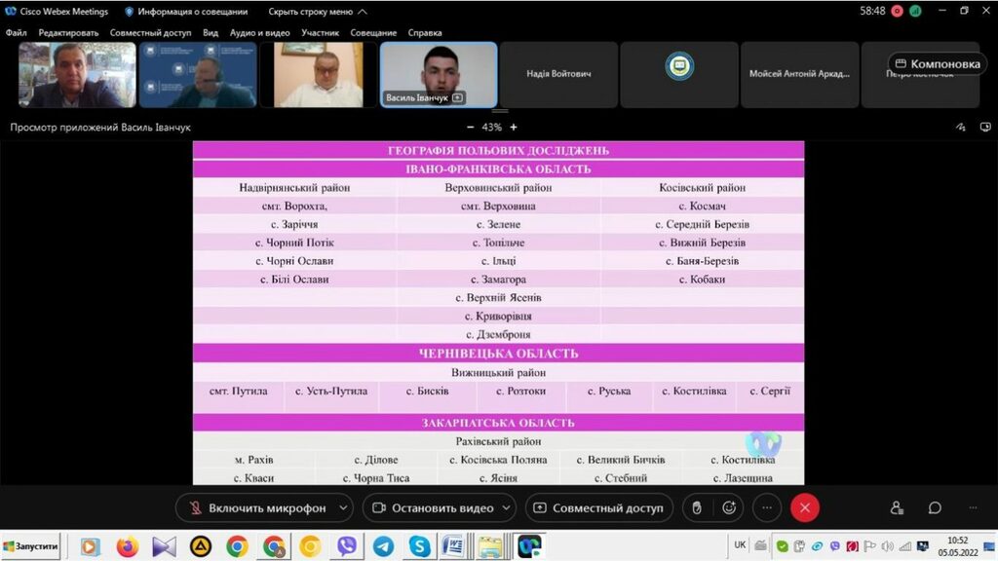Open the participants panel icon
The image size is (998, 561).
897,507
